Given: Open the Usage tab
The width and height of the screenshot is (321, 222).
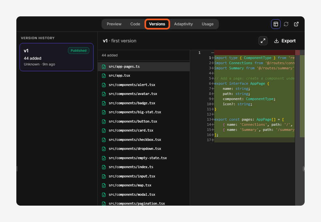Looking at the screenshot, I should tap(208, 24).
